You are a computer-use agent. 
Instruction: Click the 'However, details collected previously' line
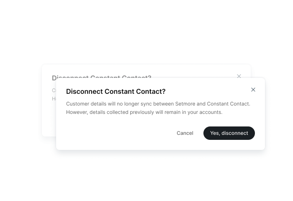(x=144, y=112)
